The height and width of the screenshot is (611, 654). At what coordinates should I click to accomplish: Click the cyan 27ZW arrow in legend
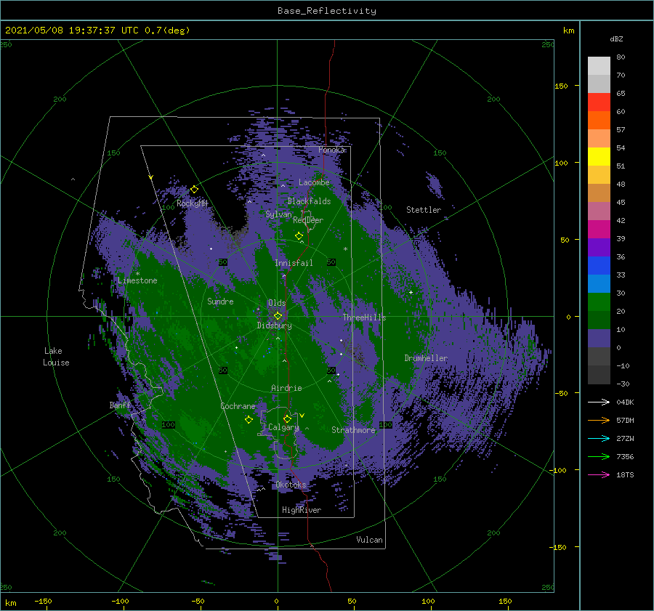coord(599,438)
